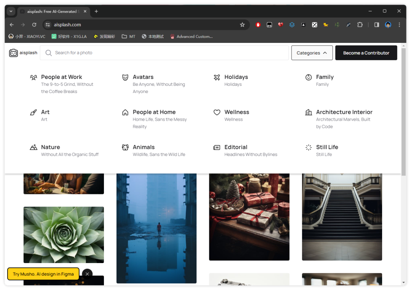Image resolution: width=411 pixels, height=290 pixels.
Task: Click the page vertical scrollbar
Action: coord(403,112)
